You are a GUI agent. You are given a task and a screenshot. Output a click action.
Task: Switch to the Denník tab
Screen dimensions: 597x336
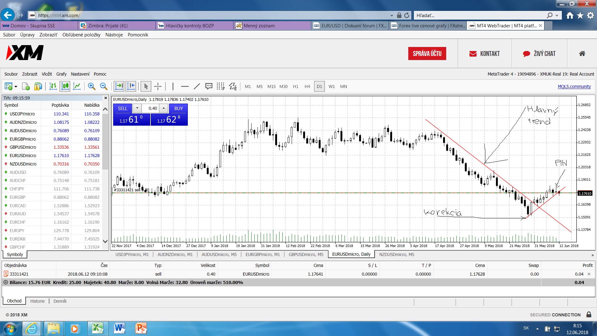(60, 301)
